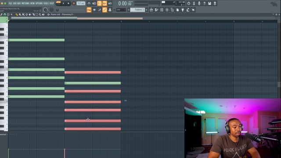The width and height of the screenshot is (281, 158).
Task: Click the close all windows icon
Action: pyautogui.click(x=193, y=10)
